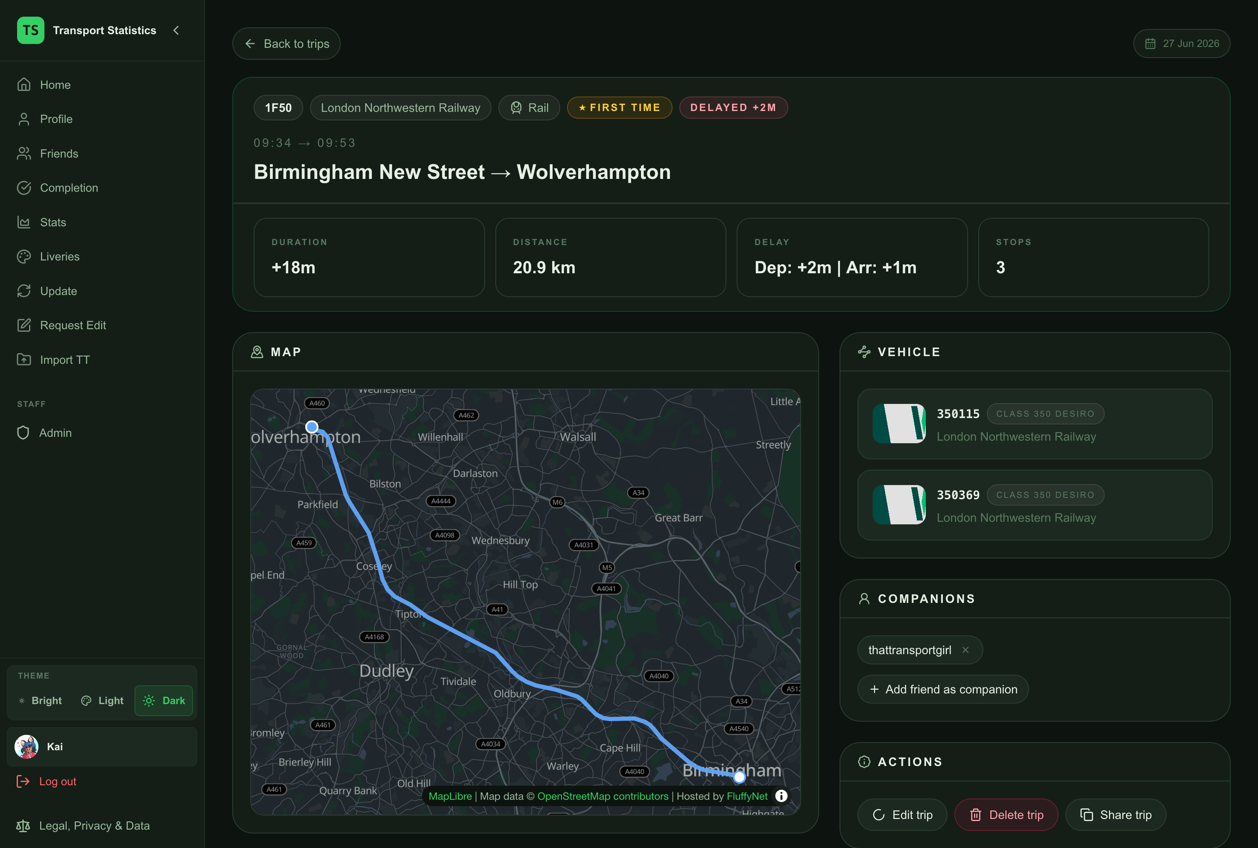Share this trip
The image size is (1258, 848).
[1116, 815]
